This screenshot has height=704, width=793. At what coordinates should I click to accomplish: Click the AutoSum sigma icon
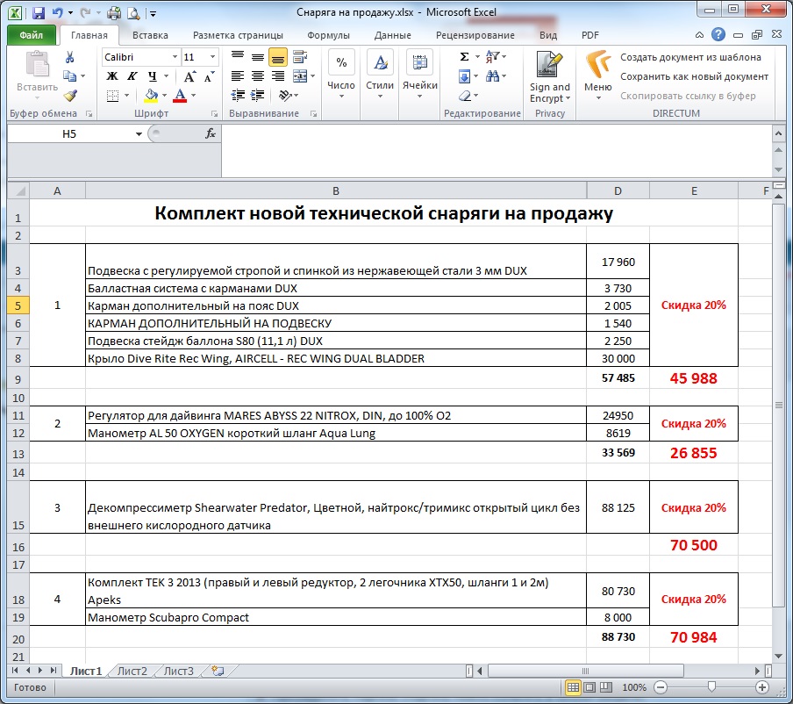(x=464, y=57)
